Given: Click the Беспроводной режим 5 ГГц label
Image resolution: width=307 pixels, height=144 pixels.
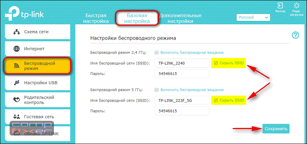Looking at the screenshot, I should 117,90.
